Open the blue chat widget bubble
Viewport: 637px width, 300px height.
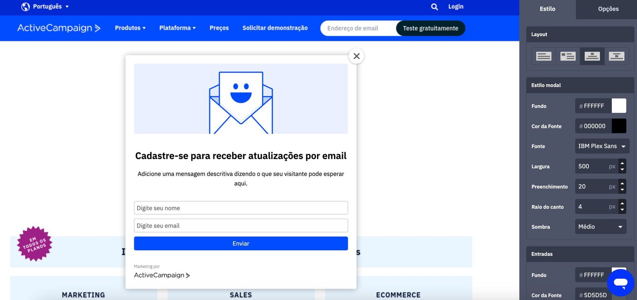coord(620,282)
